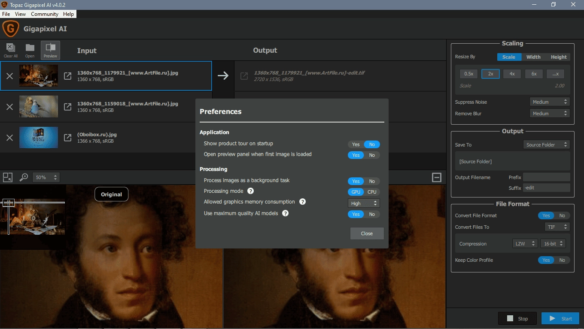Show help for Processing mode
584x329 pixels.
[250, 191]
